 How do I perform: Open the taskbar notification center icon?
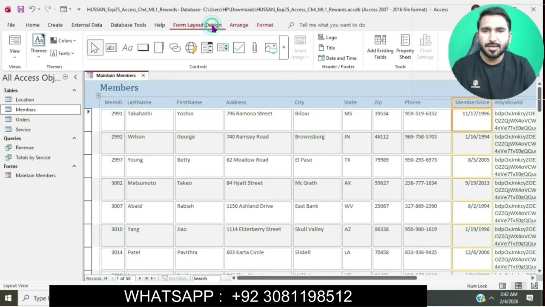(530, 298)
